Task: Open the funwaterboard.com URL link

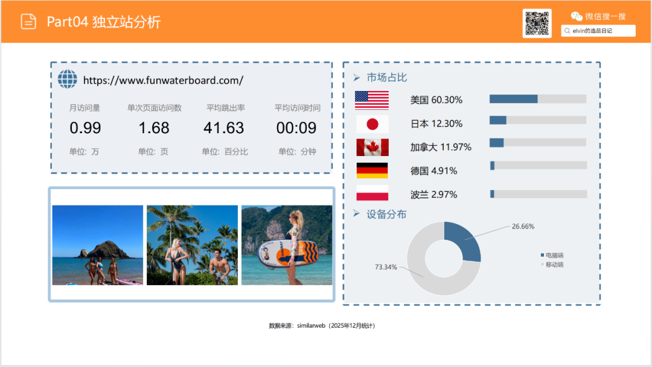Action: pos(163,80)
